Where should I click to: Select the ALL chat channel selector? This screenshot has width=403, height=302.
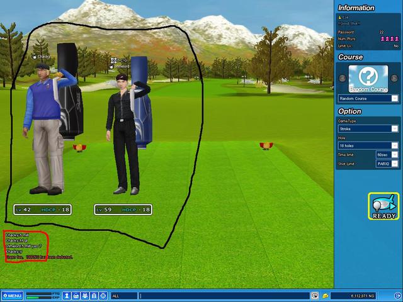(x=123, y=295)
